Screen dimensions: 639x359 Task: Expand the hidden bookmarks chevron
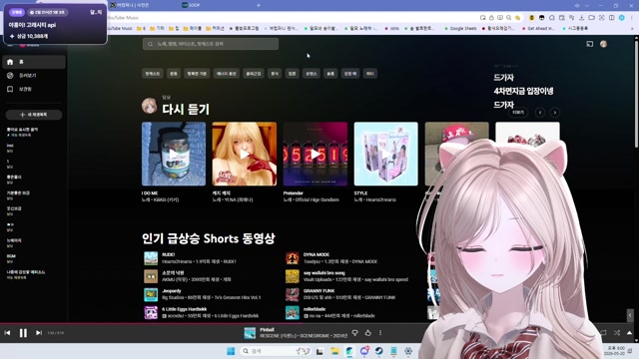(x=632, y=29)
